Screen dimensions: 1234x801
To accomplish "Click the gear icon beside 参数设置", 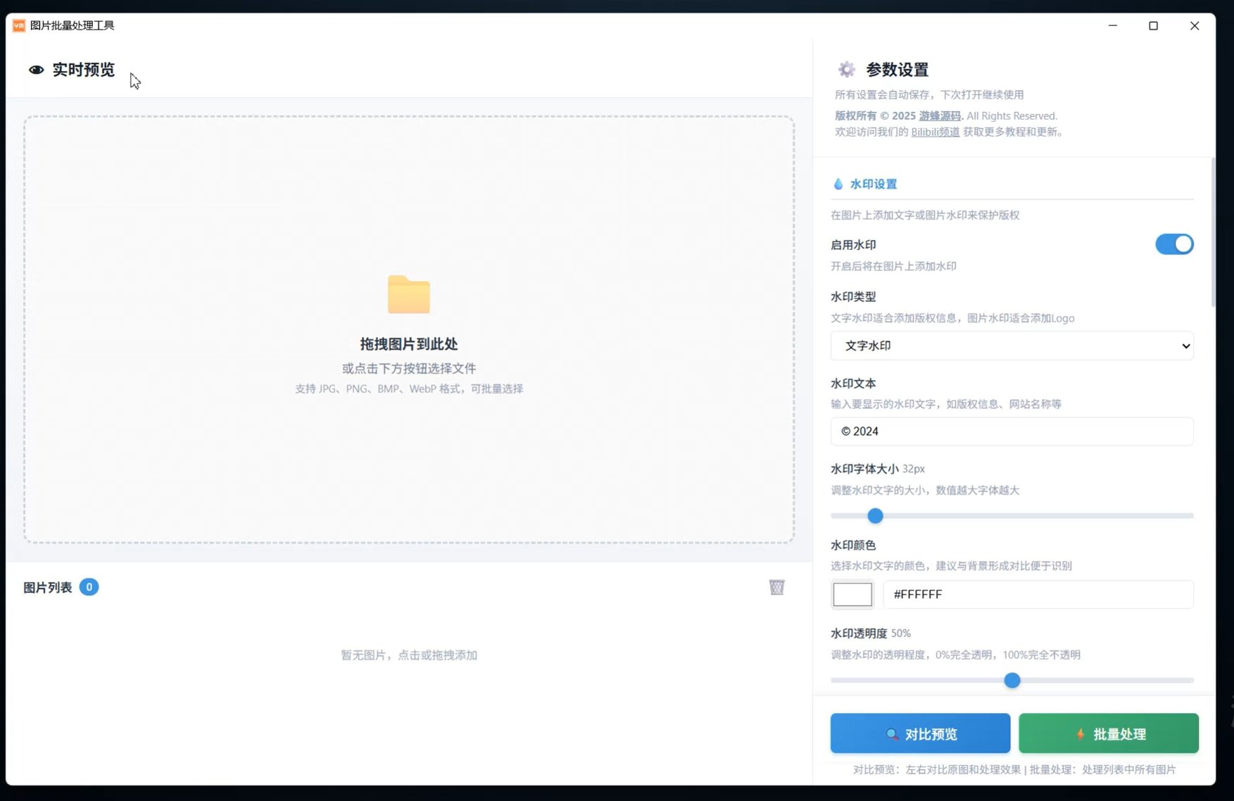I will [x=846, y=70].
